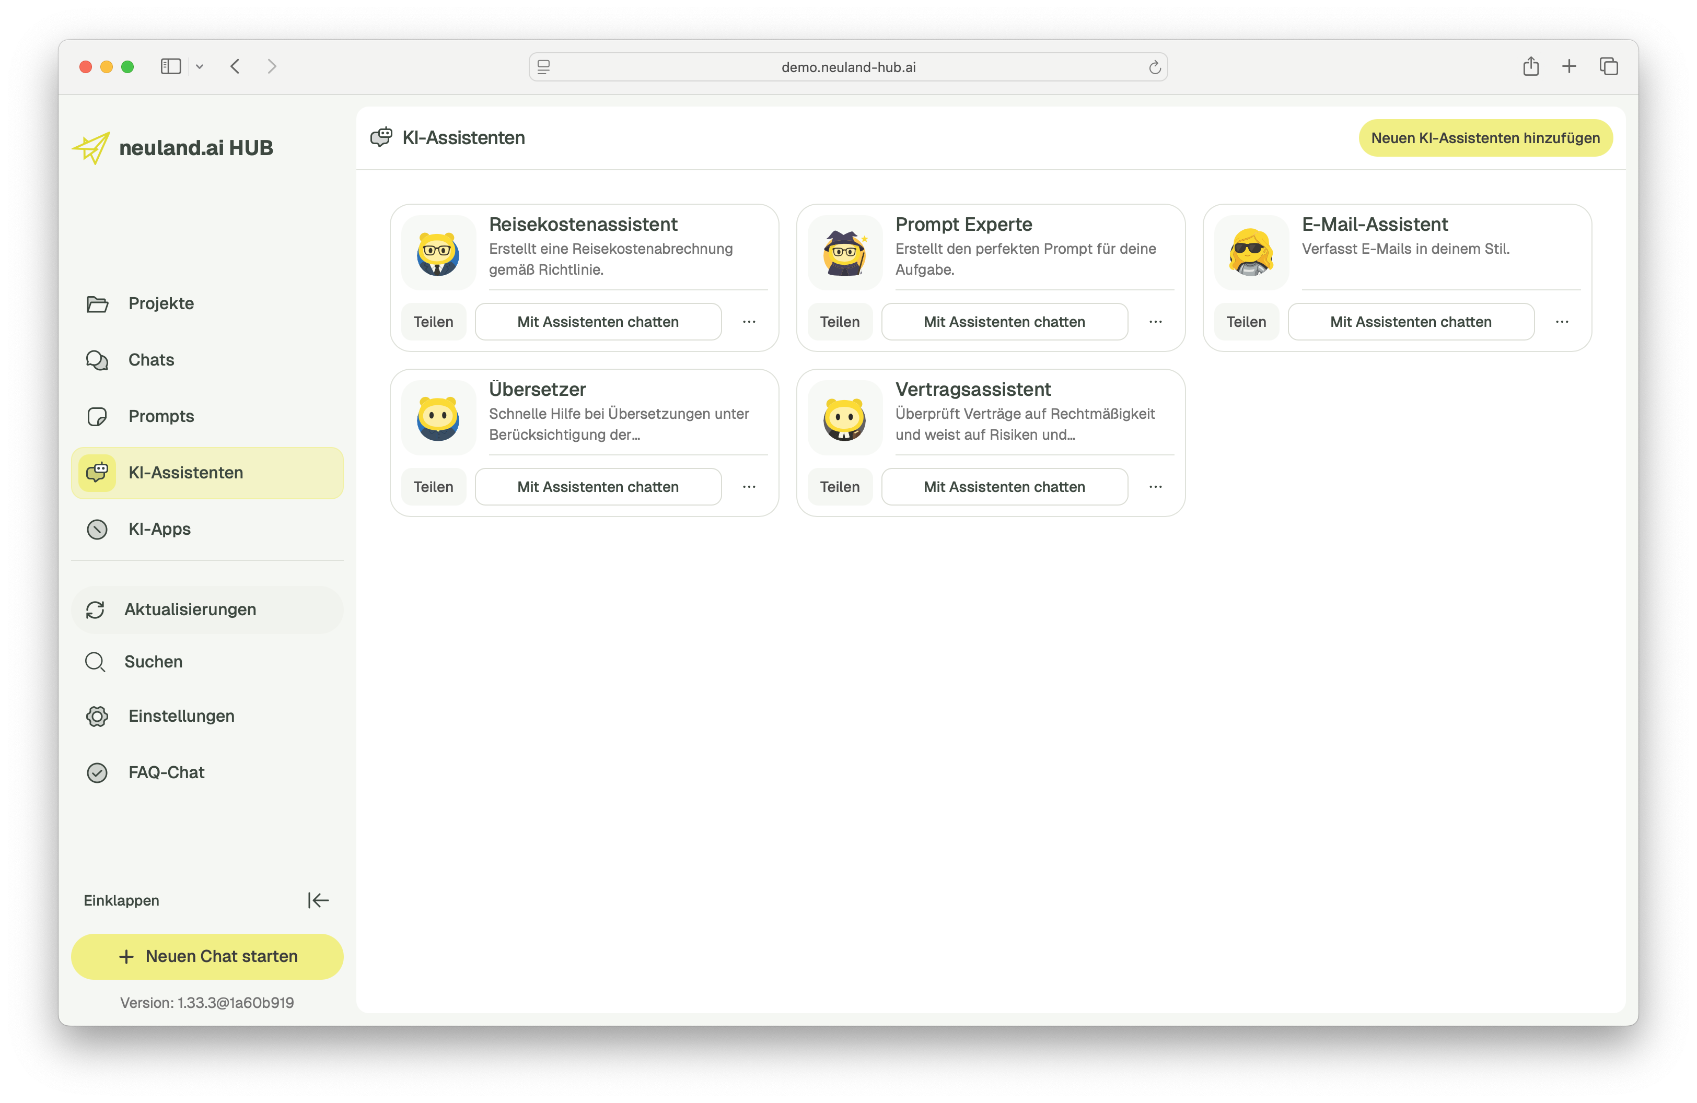Share the Prompt Experte via Teilen
Viewport: 1697px width, 1103px height.
coord(840,322)
